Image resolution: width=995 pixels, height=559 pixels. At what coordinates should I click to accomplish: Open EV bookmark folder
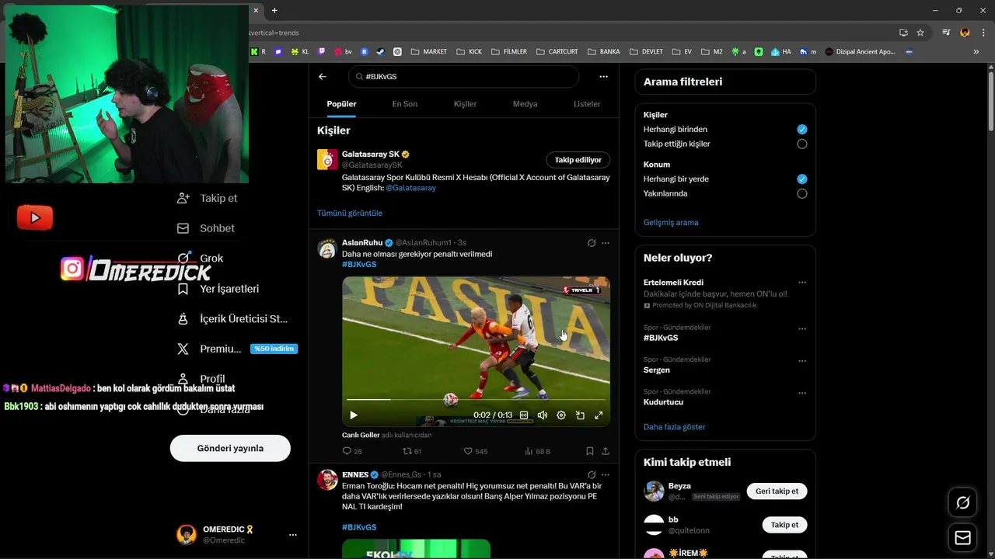click(x=682, y=52)
